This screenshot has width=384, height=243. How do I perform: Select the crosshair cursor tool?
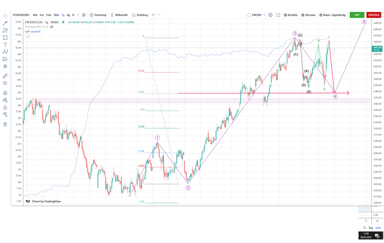point(5,16)
